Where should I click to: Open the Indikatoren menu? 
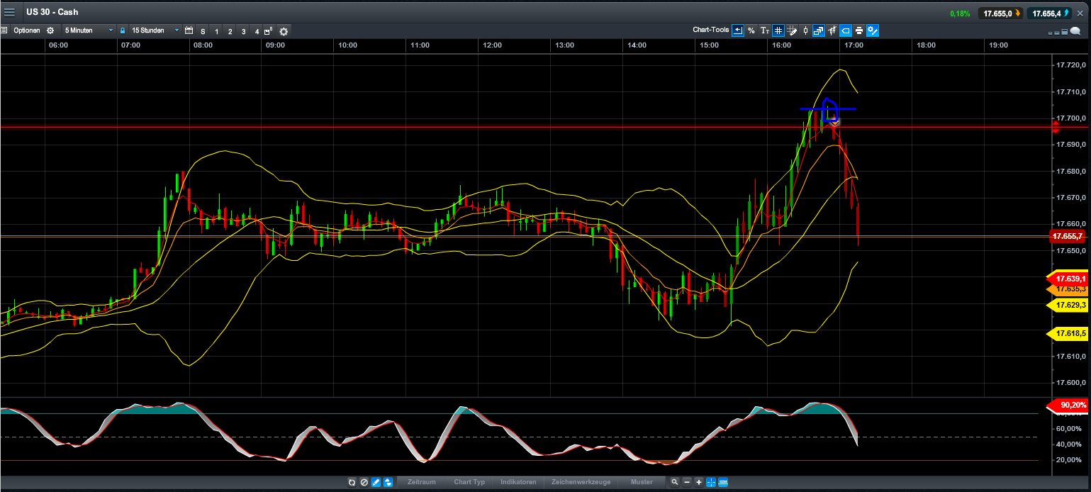point(518,482)
